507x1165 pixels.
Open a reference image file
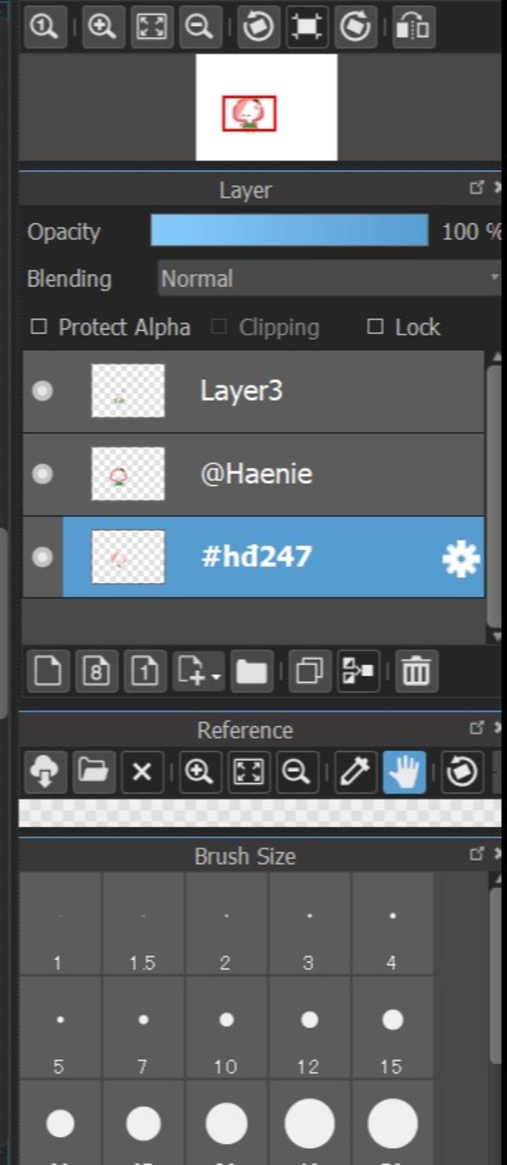click(94, 772)
